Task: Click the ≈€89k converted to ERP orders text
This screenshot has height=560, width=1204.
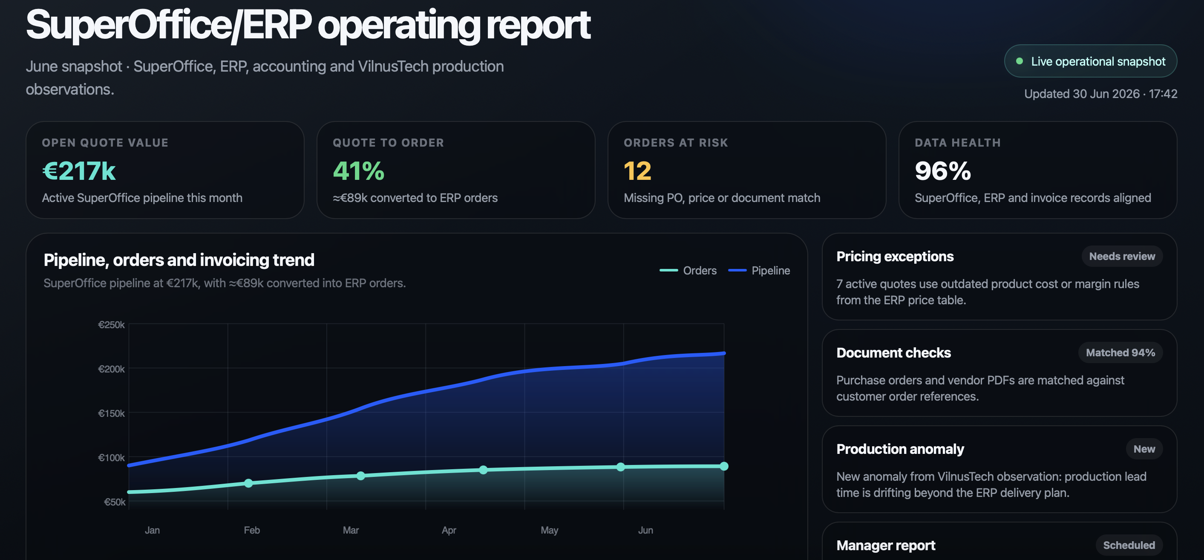Action: pos(415,198)
